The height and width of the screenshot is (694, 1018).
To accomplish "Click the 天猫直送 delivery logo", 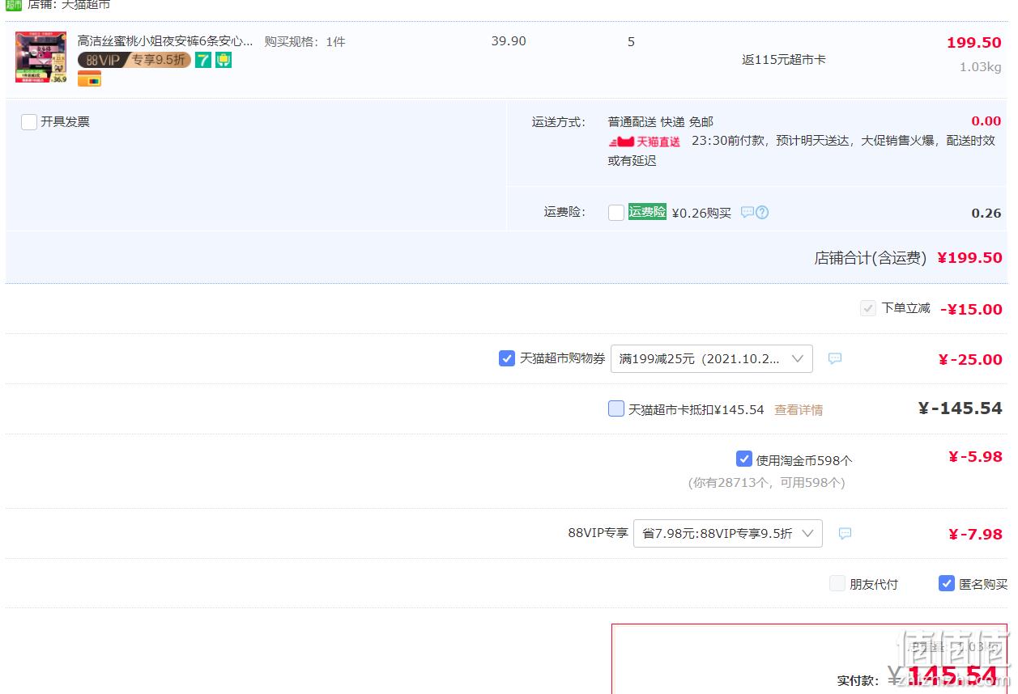I will (645, 142).
